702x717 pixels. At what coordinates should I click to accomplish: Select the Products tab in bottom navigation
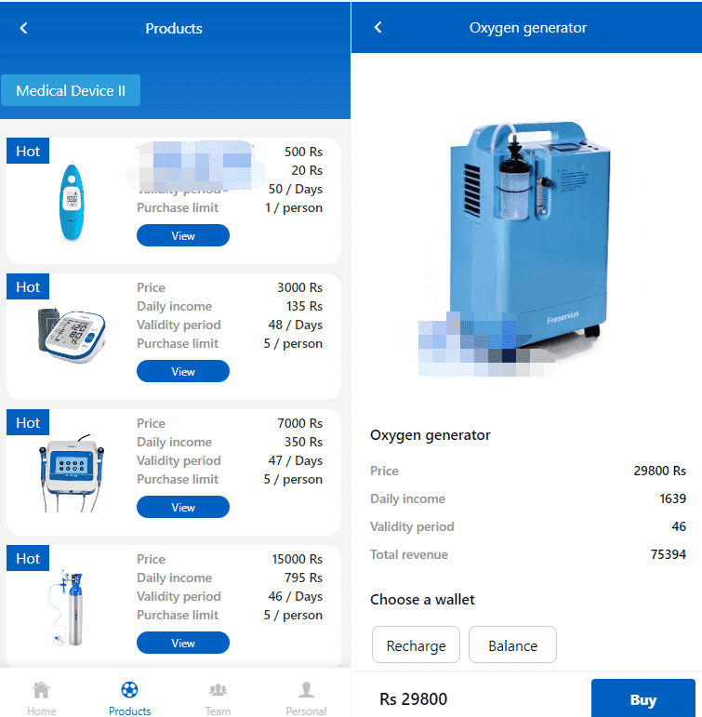[x=129, y=697]
